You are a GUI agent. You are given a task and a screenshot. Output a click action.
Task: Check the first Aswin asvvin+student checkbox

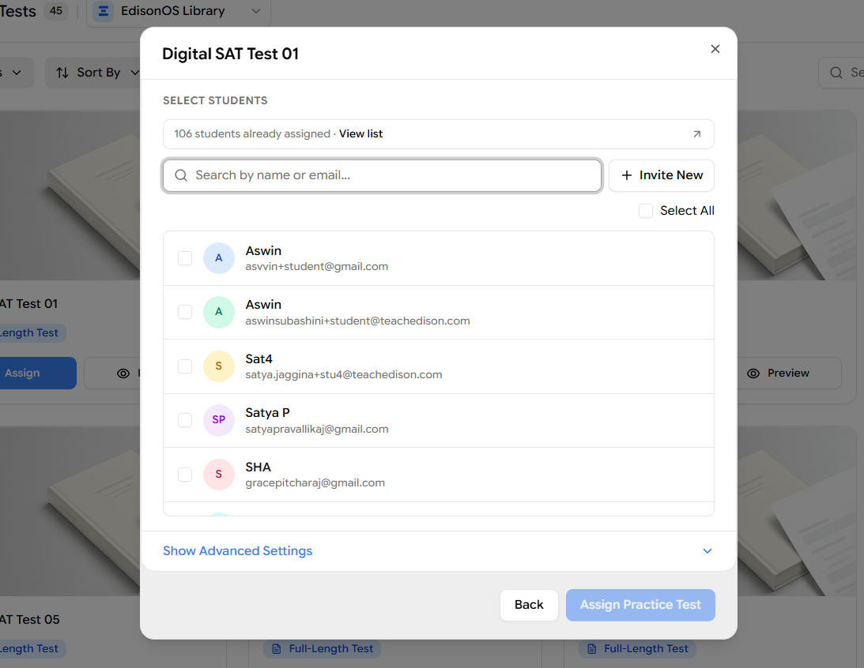click(185, 258)
